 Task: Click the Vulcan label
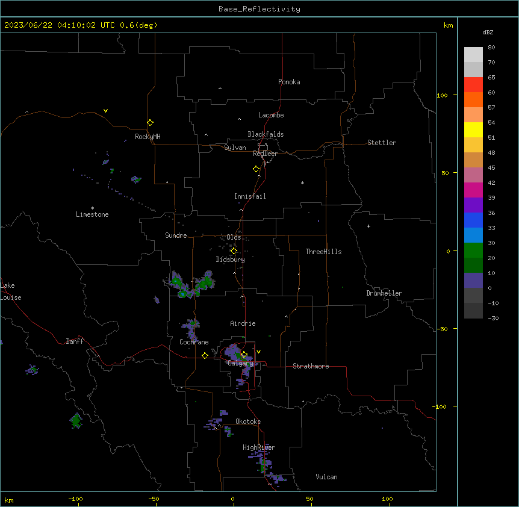point(326,477)
